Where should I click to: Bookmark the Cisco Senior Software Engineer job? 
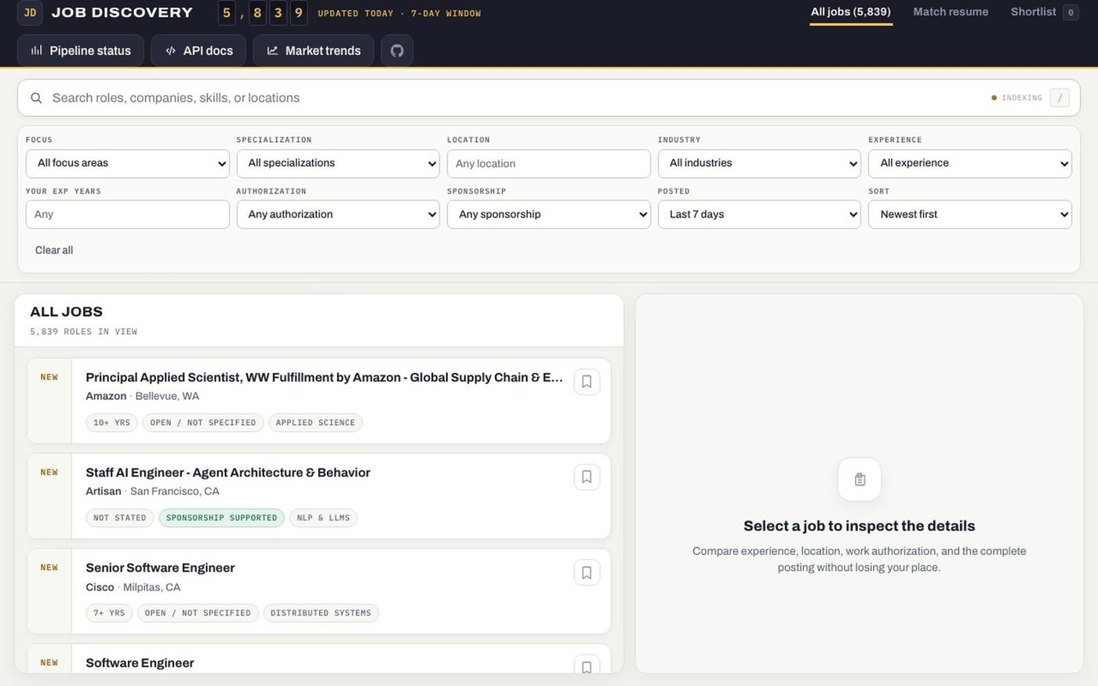click(587, 572)
